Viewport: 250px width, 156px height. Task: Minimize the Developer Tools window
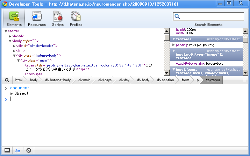coord(220,3)
